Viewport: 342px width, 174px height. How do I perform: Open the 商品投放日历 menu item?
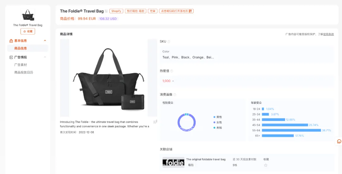[x=23, y=72]
